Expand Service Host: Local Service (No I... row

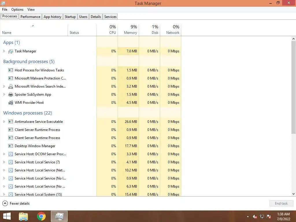point(4,178)
